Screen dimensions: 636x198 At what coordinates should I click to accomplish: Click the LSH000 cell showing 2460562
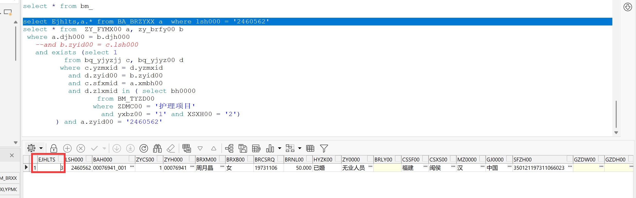point(78,168)
